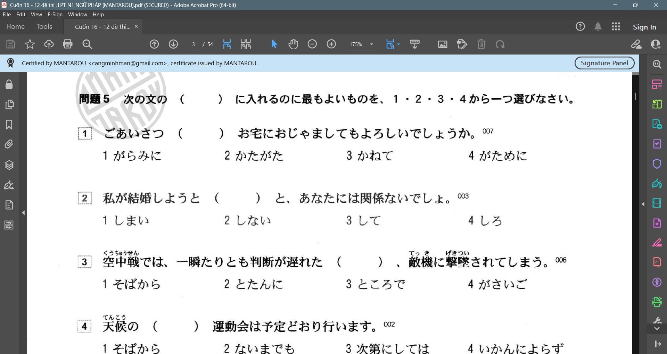This screenshot has width=667, height=354.
Task: Click the vertical document scrollbar
Action: (635, 212)
